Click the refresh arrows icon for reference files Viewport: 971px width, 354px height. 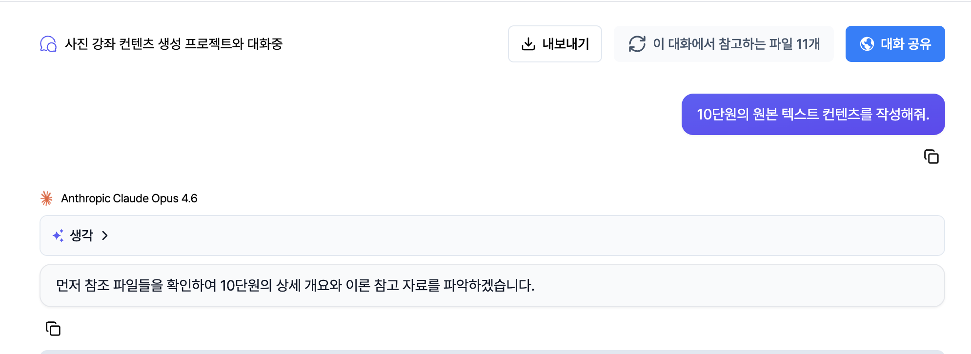pos(637,44)
